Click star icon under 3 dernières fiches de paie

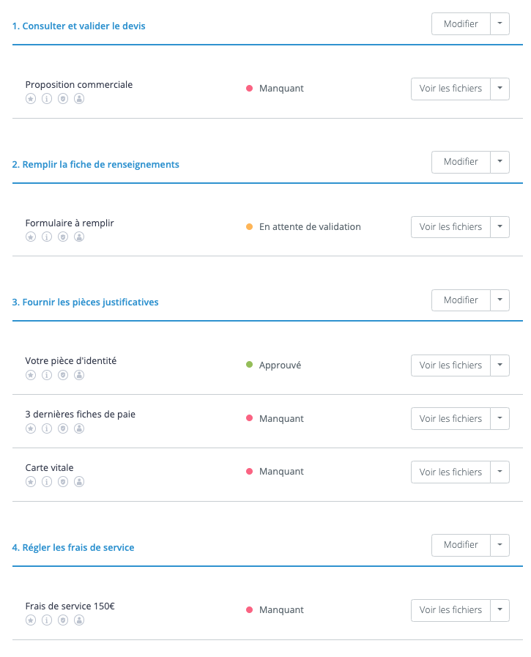point(31,428)
